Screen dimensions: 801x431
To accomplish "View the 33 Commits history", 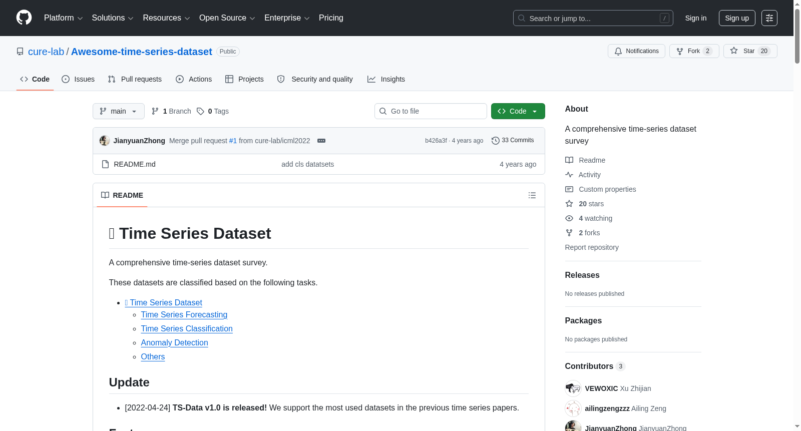I will (x=513, y=141).
